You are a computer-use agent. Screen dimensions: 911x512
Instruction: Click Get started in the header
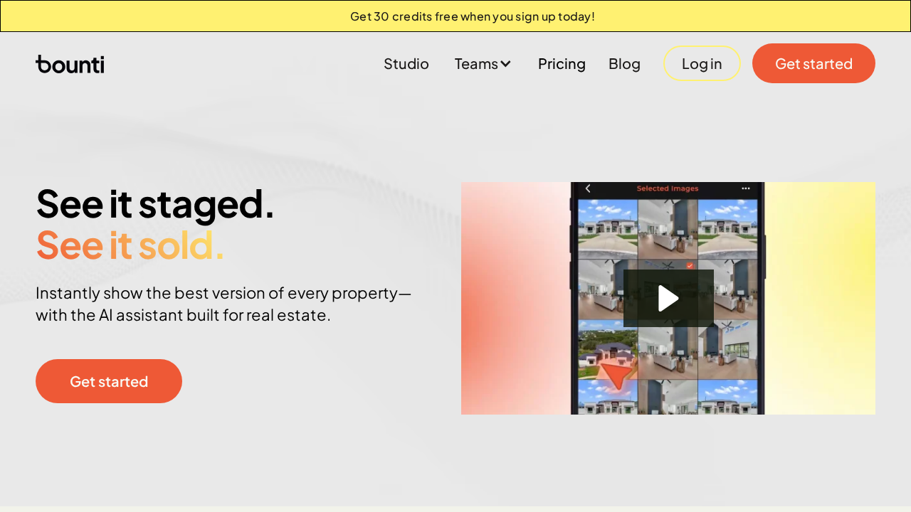(x=813, y=63)
